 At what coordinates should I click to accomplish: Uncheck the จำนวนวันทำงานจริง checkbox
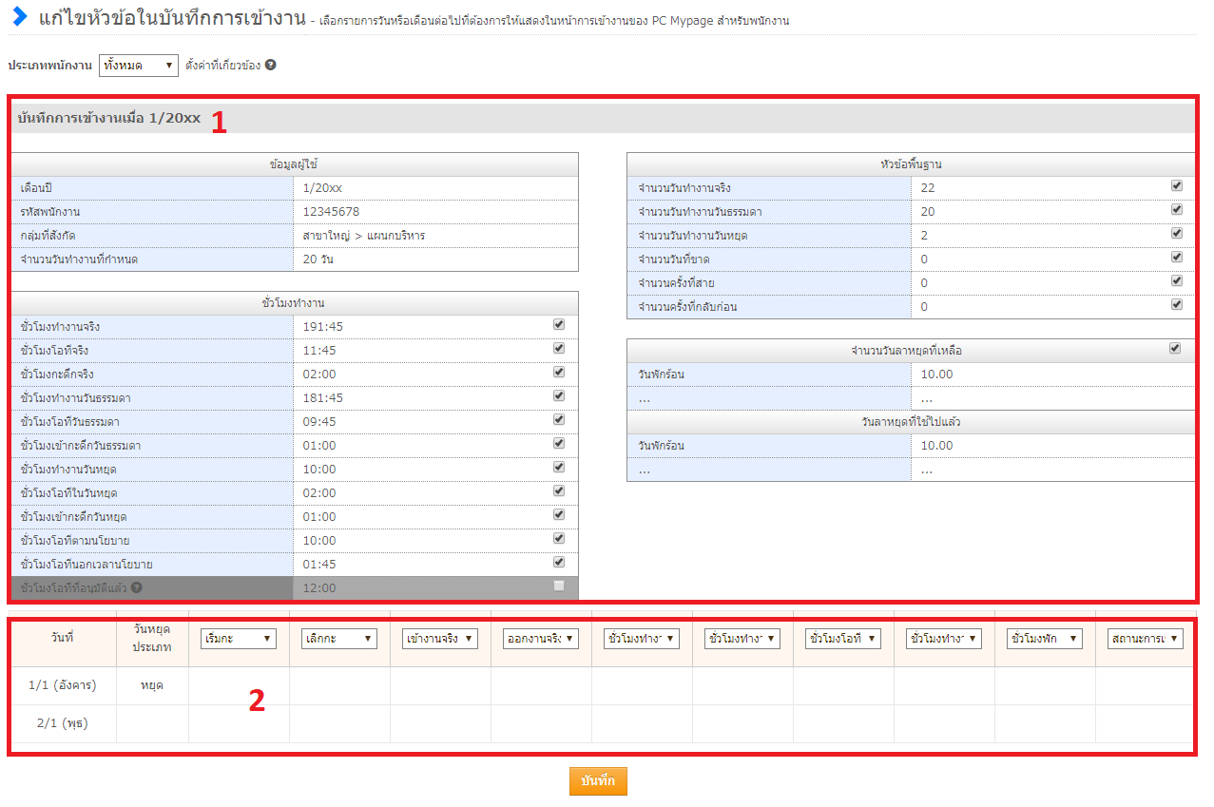point(1177,185)
